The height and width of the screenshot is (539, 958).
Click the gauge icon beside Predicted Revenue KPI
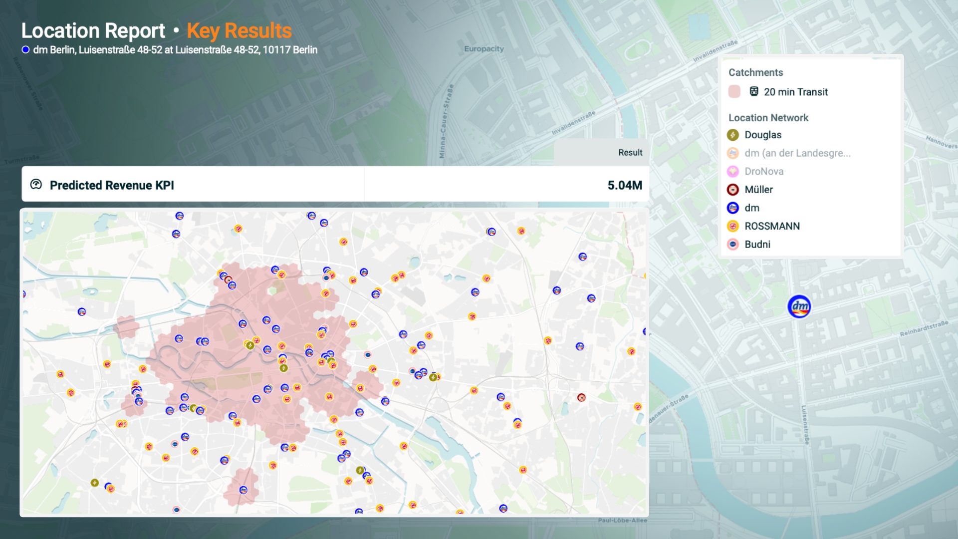click(36, 184)
